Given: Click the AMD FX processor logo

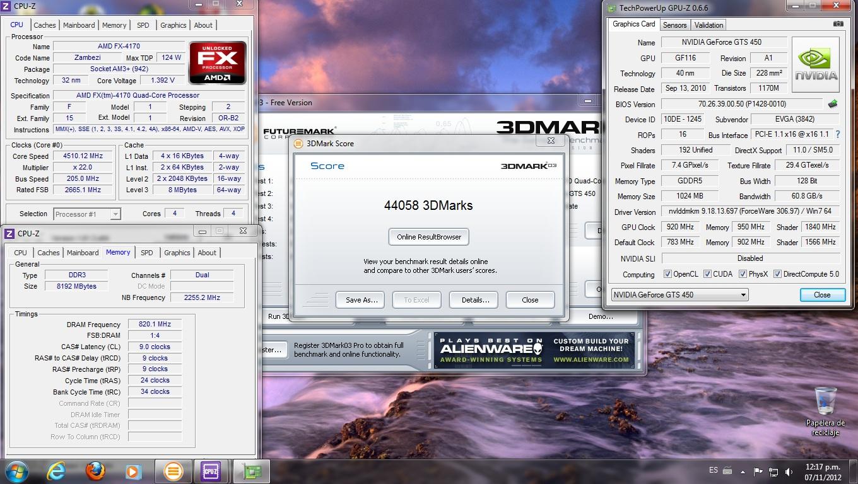Looking at the screenshot, I should [218, 63].
